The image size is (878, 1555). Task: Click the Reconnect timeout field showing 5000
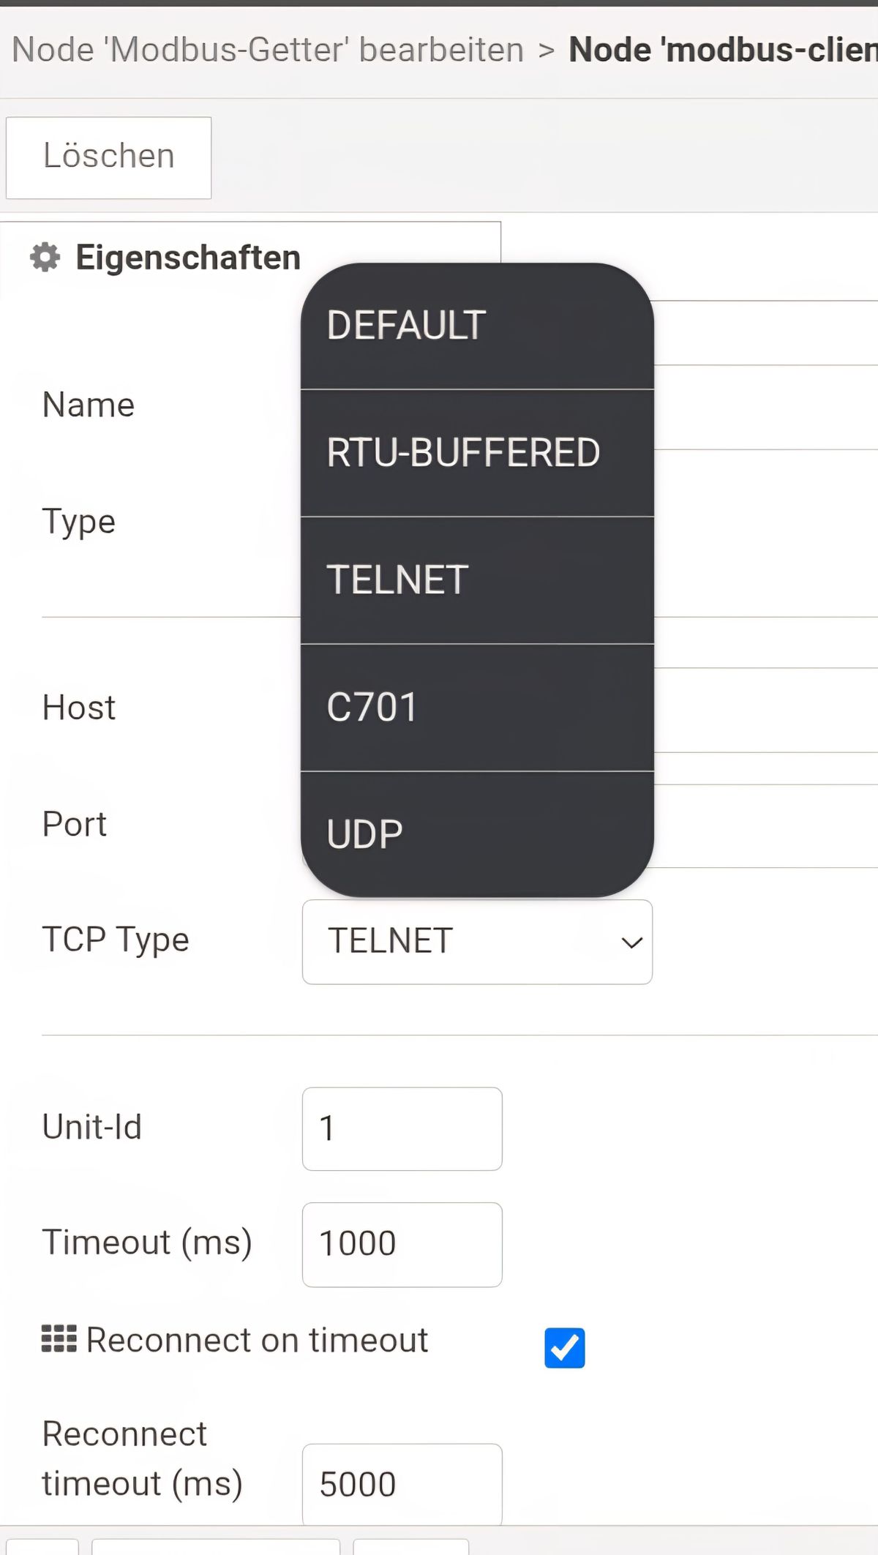click(x=402, y=1484)
